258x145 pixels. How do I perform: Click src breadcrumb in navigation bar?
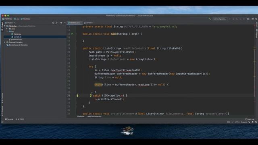pos(17,19)
